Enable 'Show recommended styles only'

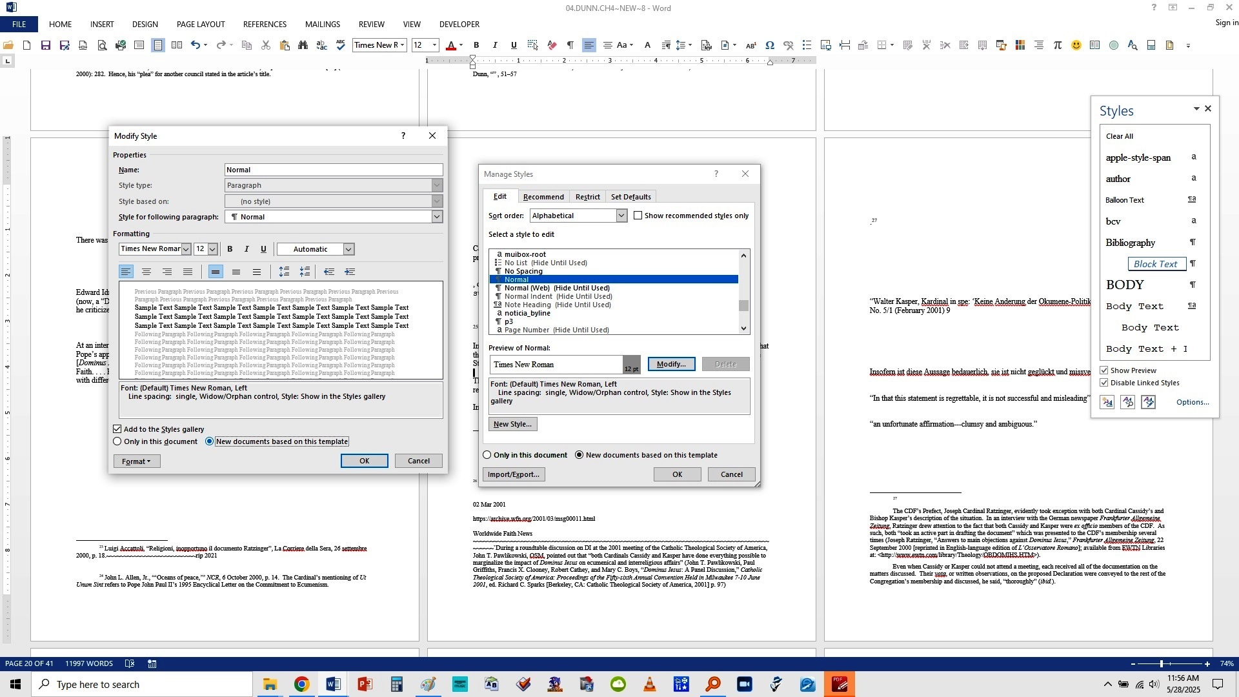tap(638, 216)
